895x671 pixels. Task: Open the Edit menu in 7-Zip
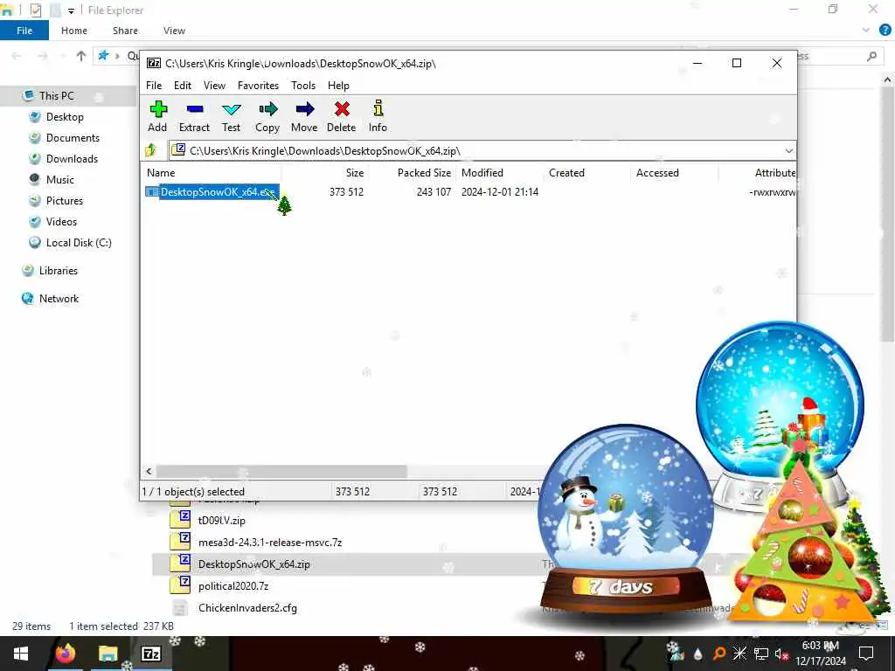pos(183,86)
